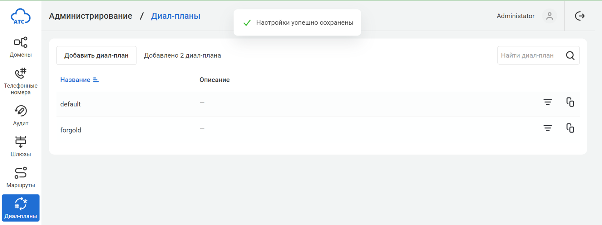Select the Диал-планы sidebar item
The width and height of the screenshot is (602, 225).
click(21, 208)
